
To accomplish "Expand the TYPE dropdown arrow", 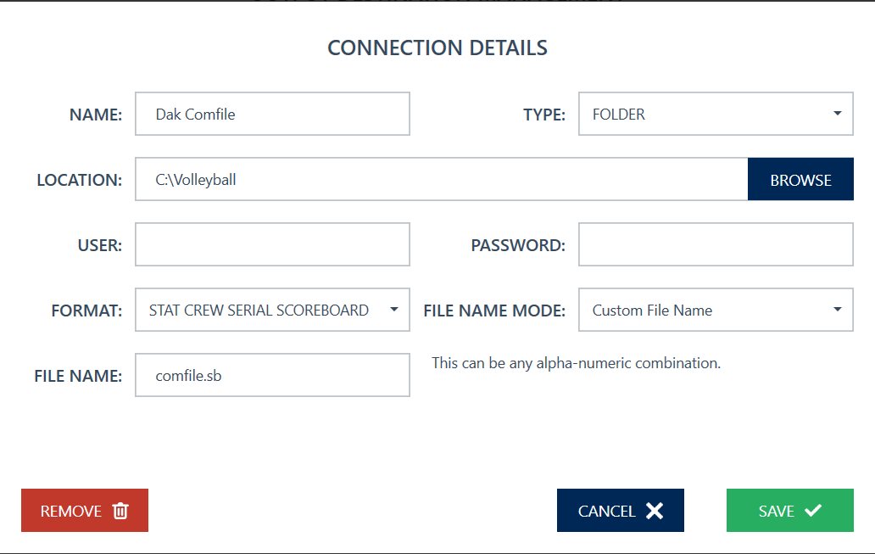I will (837, 114).
